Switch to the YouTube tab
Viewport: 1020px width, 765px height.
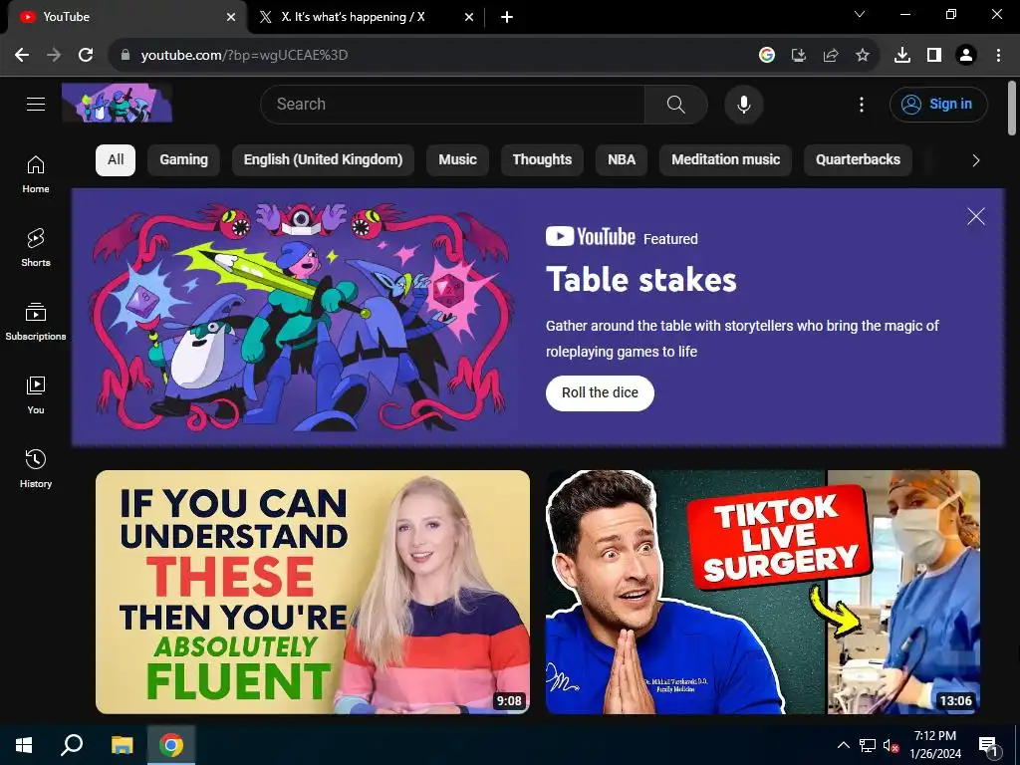(x=127, y=17)
